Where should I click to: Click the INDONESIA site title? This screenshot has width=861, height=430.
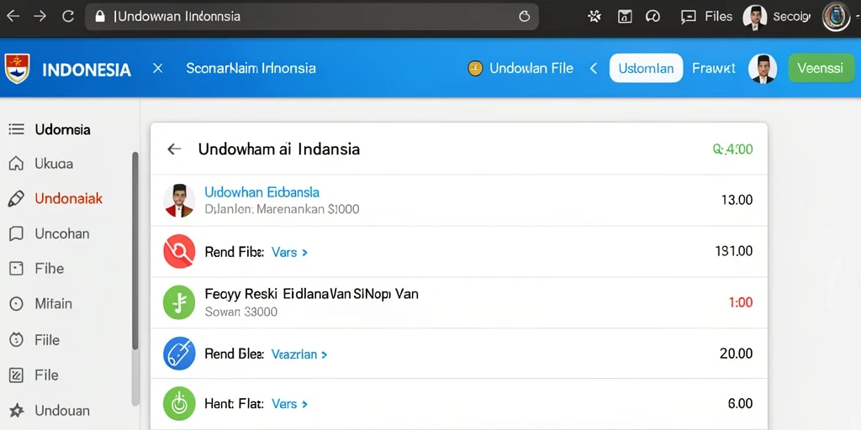click(x=87, y=70)
